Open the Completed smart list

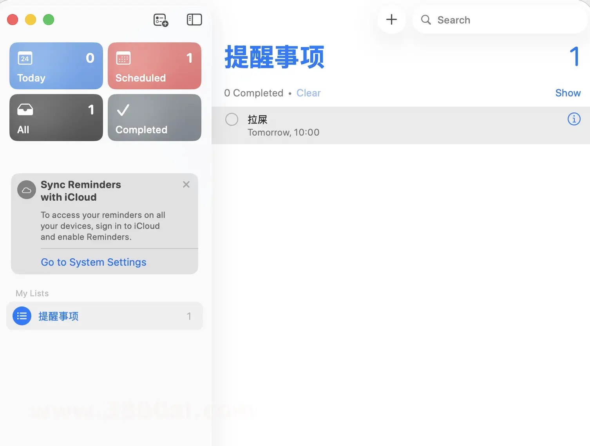point(154,118)
